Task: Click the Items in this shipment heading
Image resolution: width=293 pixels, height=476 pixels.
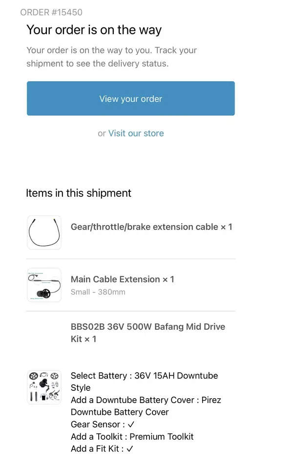Action: [79, 193]
